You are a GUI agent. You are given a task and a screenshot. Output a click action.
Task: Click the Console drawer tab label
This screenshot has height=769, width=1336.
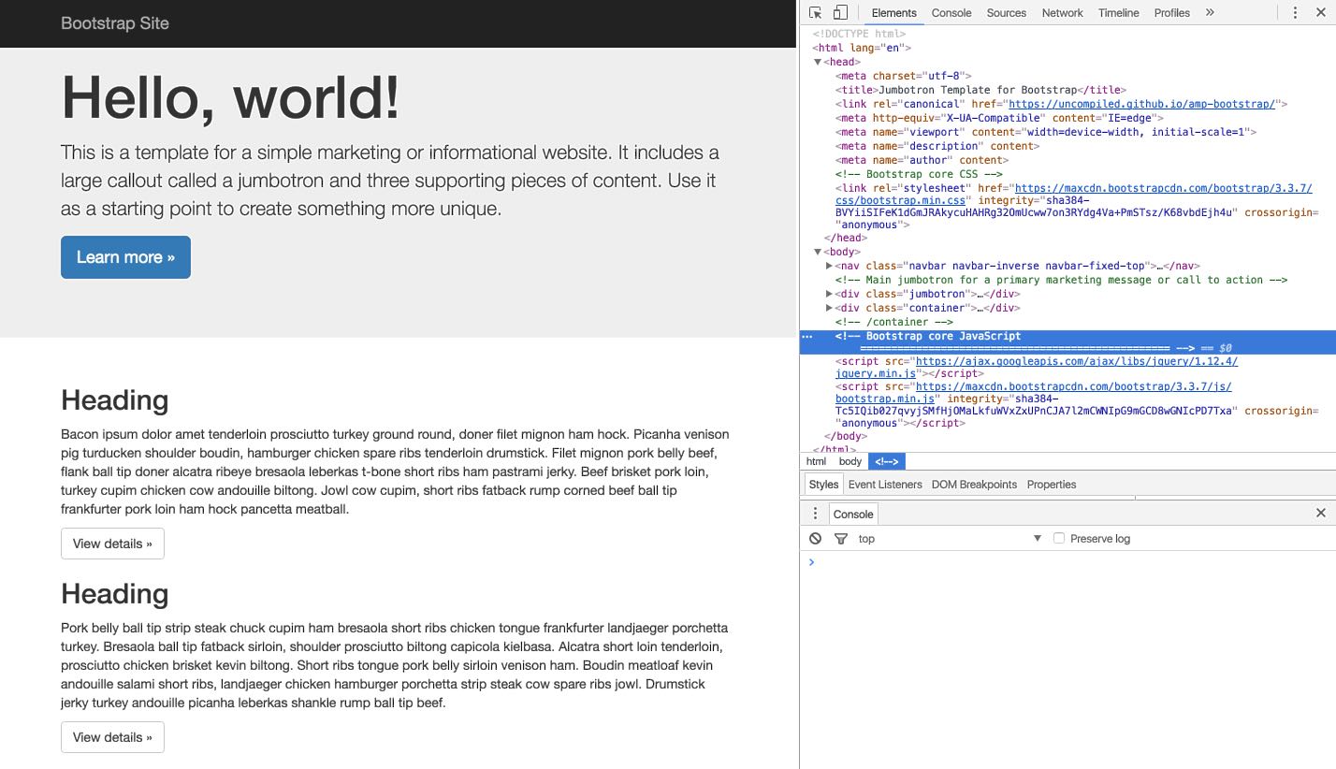tap(853, 514)
